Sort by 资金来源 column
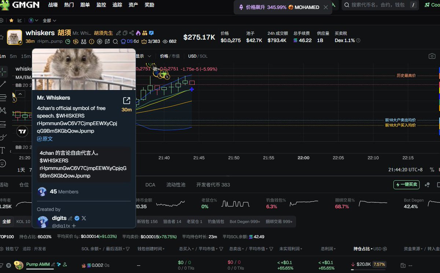This screenshot has width=440, height=273. (x=414, y=249)
